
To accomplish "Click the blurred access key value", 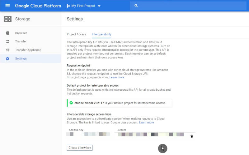I will click(88, 134).
